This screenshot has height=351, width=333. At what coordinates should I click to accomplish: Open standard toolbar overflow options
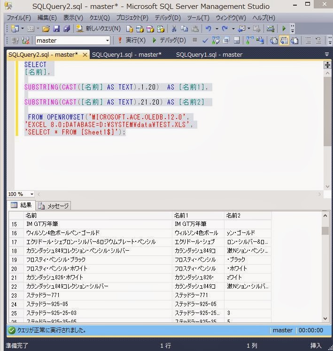pos(293,29)
